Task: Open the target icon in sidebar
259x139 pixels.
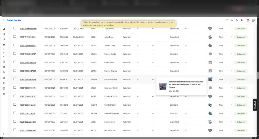Action: point(4,88)
